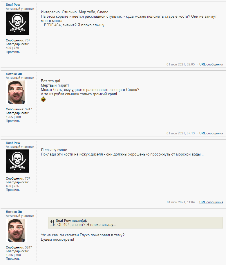Open Ботокс Ян's face avatar in second post
This screenshot has width=226, height=265.
coord(17,92)
